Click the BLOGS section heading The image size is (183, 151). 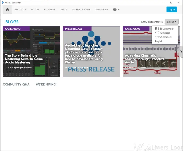point(12,22)
